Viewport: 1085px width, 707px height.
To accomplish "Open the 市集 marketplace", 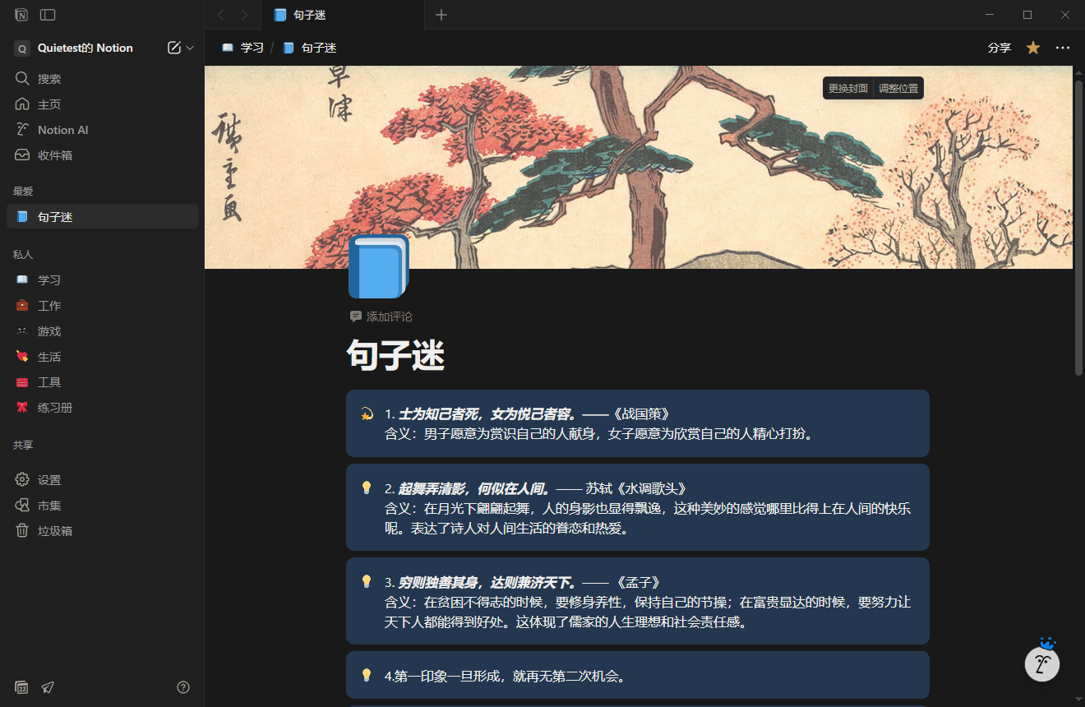I will (49, 505).
